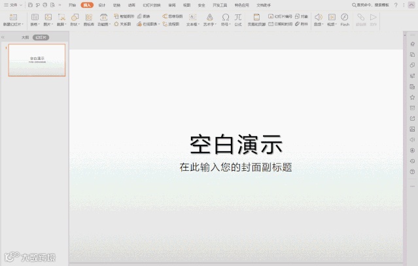Open the 特色应用 tab
This screenshot has width=418, height=266.
(242, 5)
